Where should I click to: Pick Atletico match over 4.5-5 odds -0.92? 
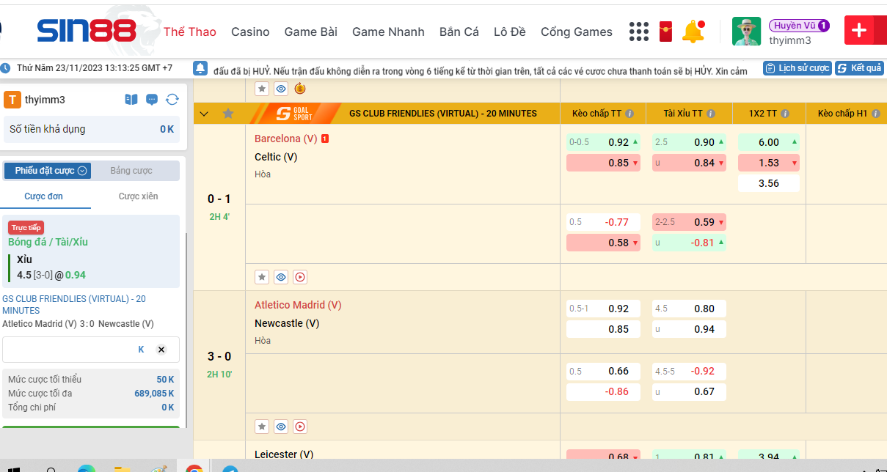tap(689, 371)
